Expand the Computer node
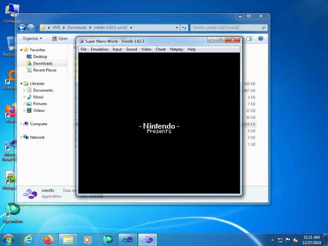The width and height of the screenshot is (328, 246). click(x=21, y=124)
